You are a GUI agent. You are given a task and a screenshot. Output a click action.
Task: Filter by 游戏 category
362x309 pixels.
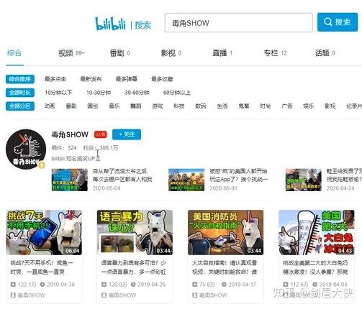pyautogui.click(x=158, y=106)
